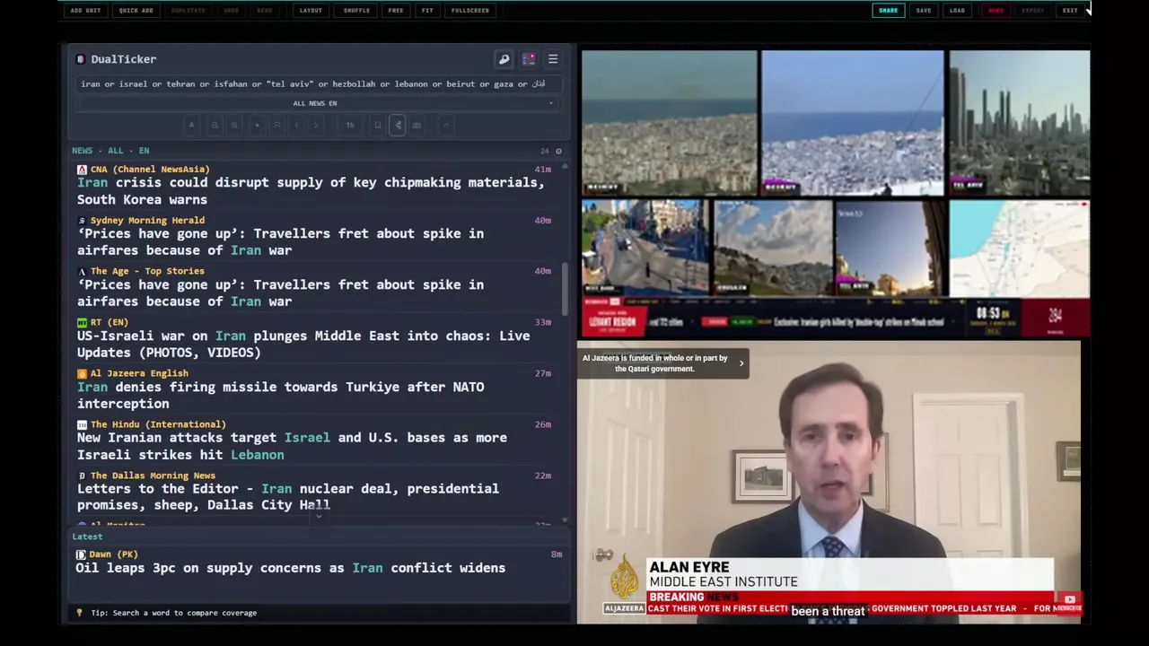Click the play icon in ticker toolbar

coord(258,125)
